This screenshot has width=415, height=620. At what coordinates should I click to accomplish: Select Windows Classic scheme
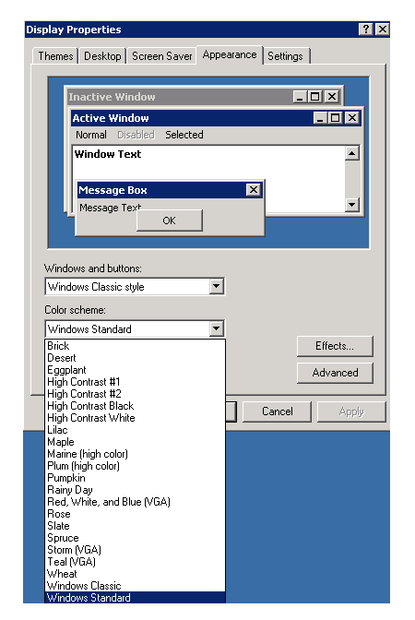tap(136, 586)
